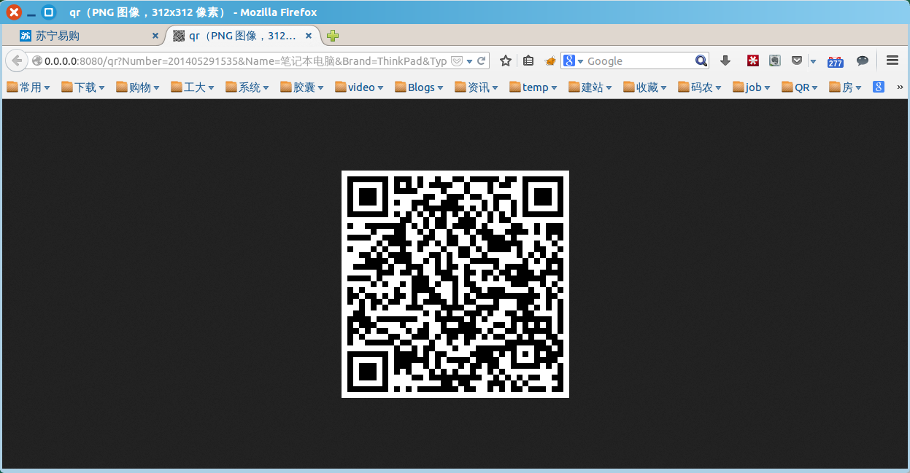This screenshot has width=910, height=473.
Task: Open the 工大 bookmarks folder
Action: tap(193, 87)
